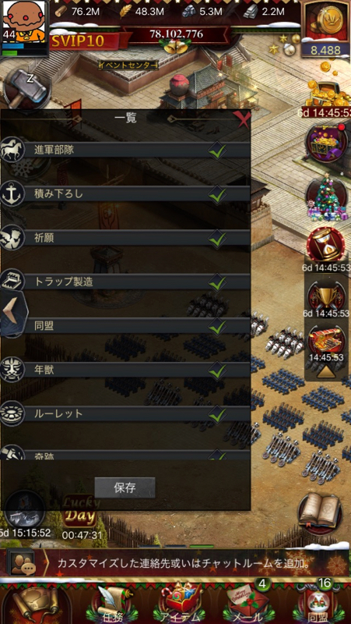
Task: Open the イベントセンター label
Action: pyautogui.click(x=128, y=66)
